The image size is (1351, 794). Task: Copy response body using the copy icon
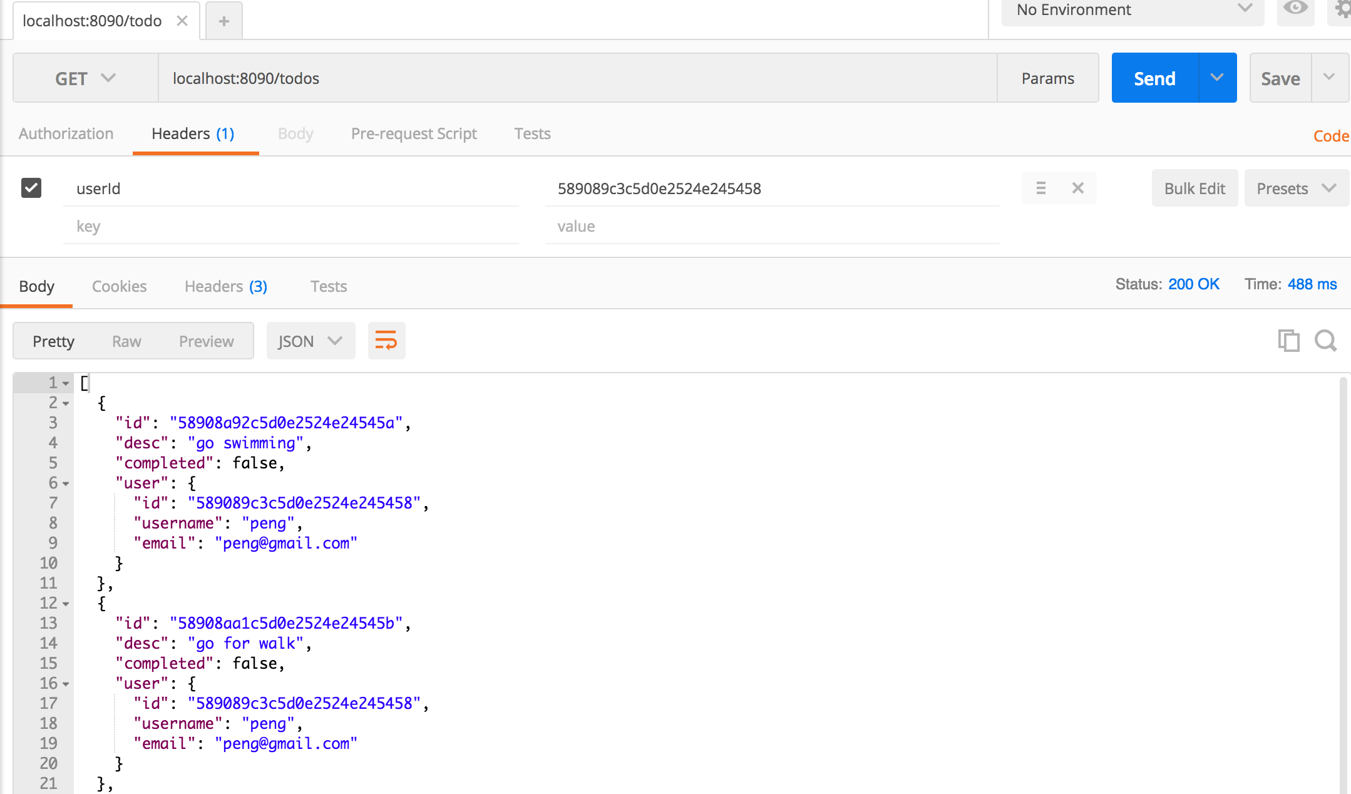coord(1288,341)
